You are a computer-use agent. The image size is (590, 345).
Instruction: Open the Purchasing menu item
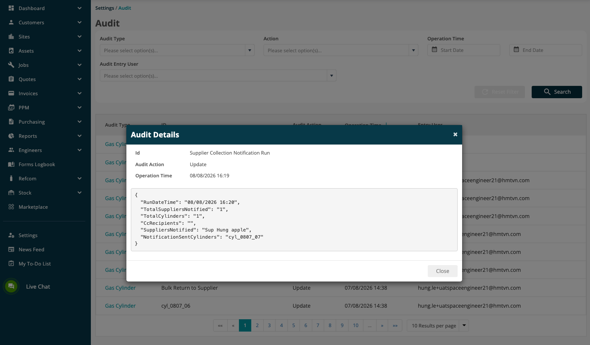tap(32, 122)
